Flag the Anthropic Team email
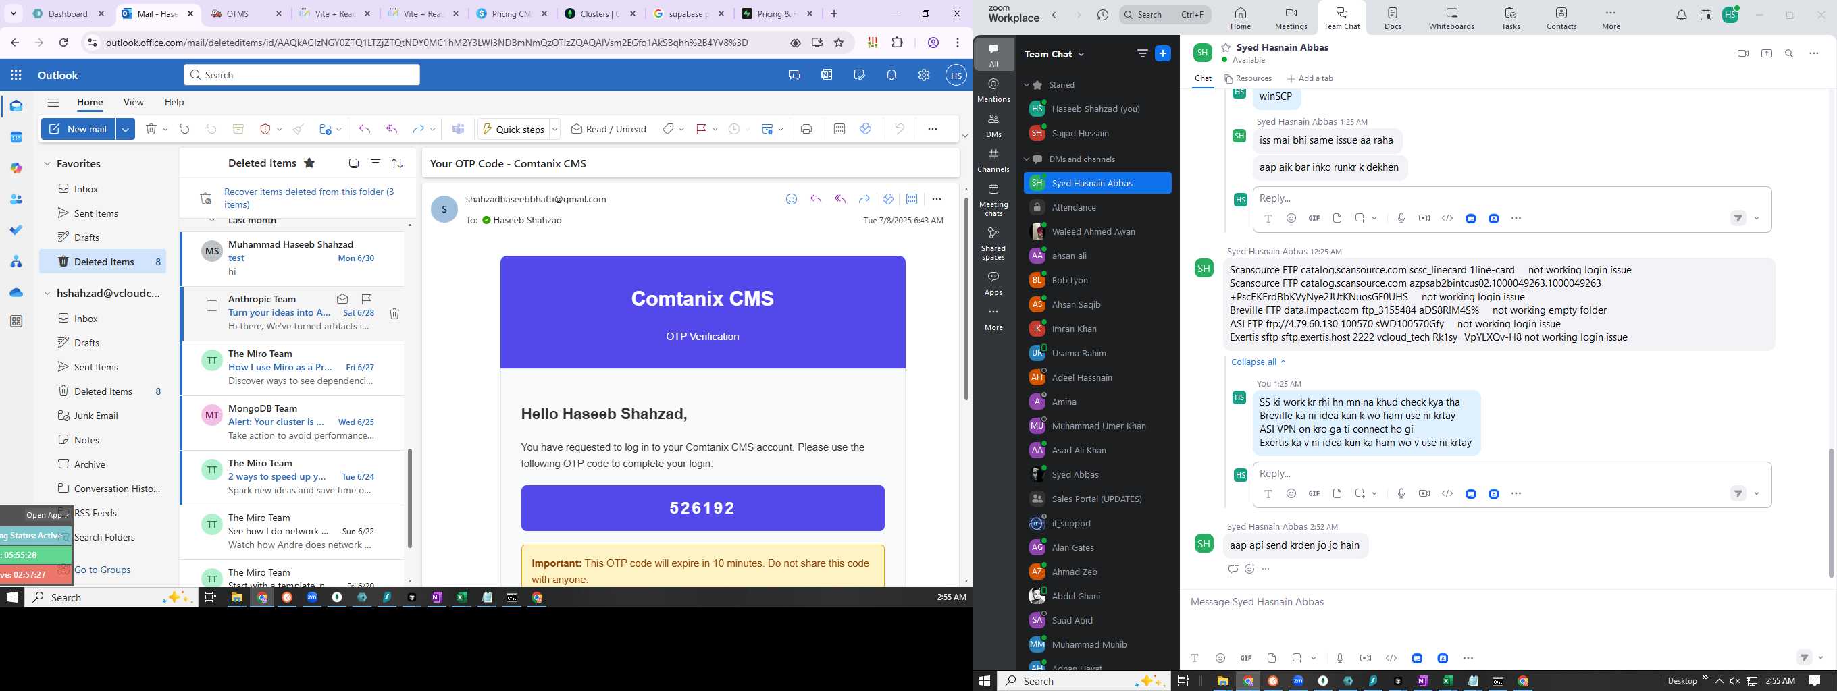The width and height of the screenshot is (1837, 691). click(x=366, y=298)
